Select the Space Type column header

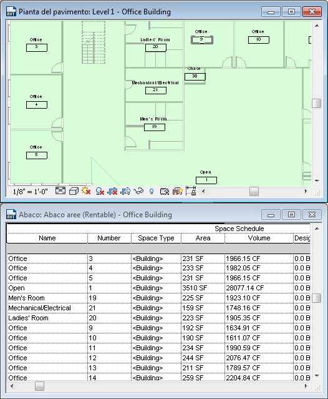[x=156, y=238]
